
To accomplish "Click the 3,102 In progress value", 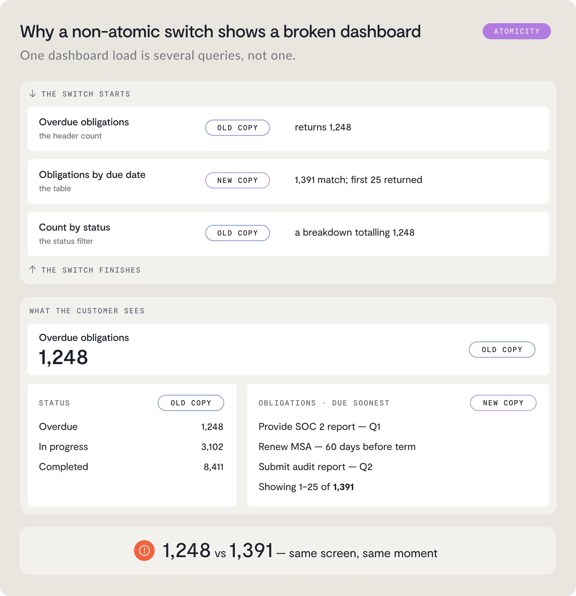I will point(212,447).
